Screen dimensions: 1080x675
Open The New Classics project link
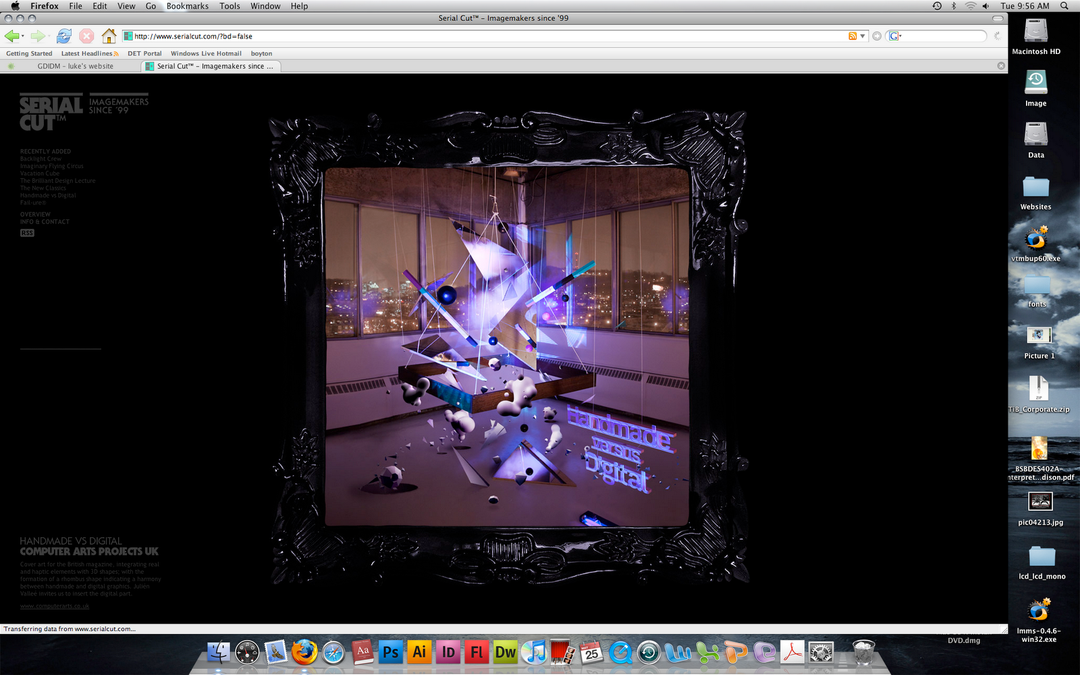pyautogui.click(x=43, y=188)
